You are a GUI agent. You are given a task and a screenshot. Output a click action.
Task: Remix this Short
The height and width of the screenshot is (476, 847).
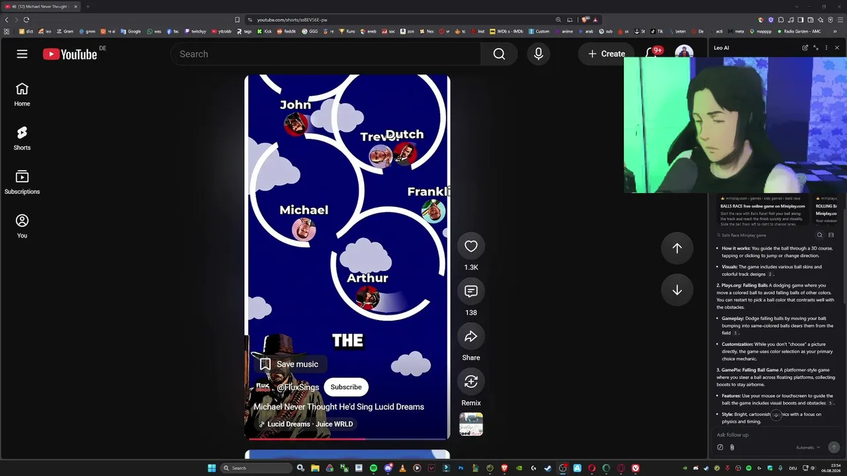(471, 382)
